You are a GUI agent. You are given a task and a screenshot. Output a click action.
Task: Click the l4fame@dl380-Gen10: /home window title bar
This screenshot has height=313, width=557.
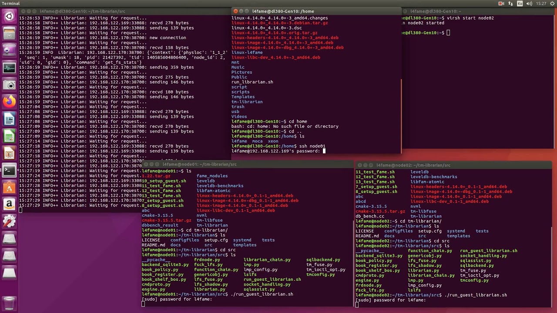tap(317, 11)
